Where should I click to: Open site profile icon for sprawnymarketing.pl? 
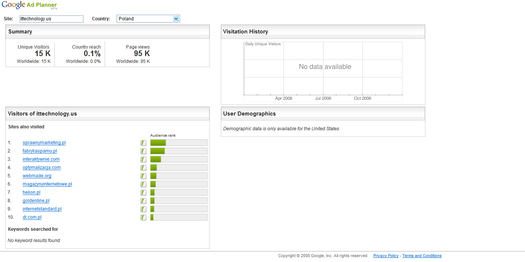(x=143, y=143)
